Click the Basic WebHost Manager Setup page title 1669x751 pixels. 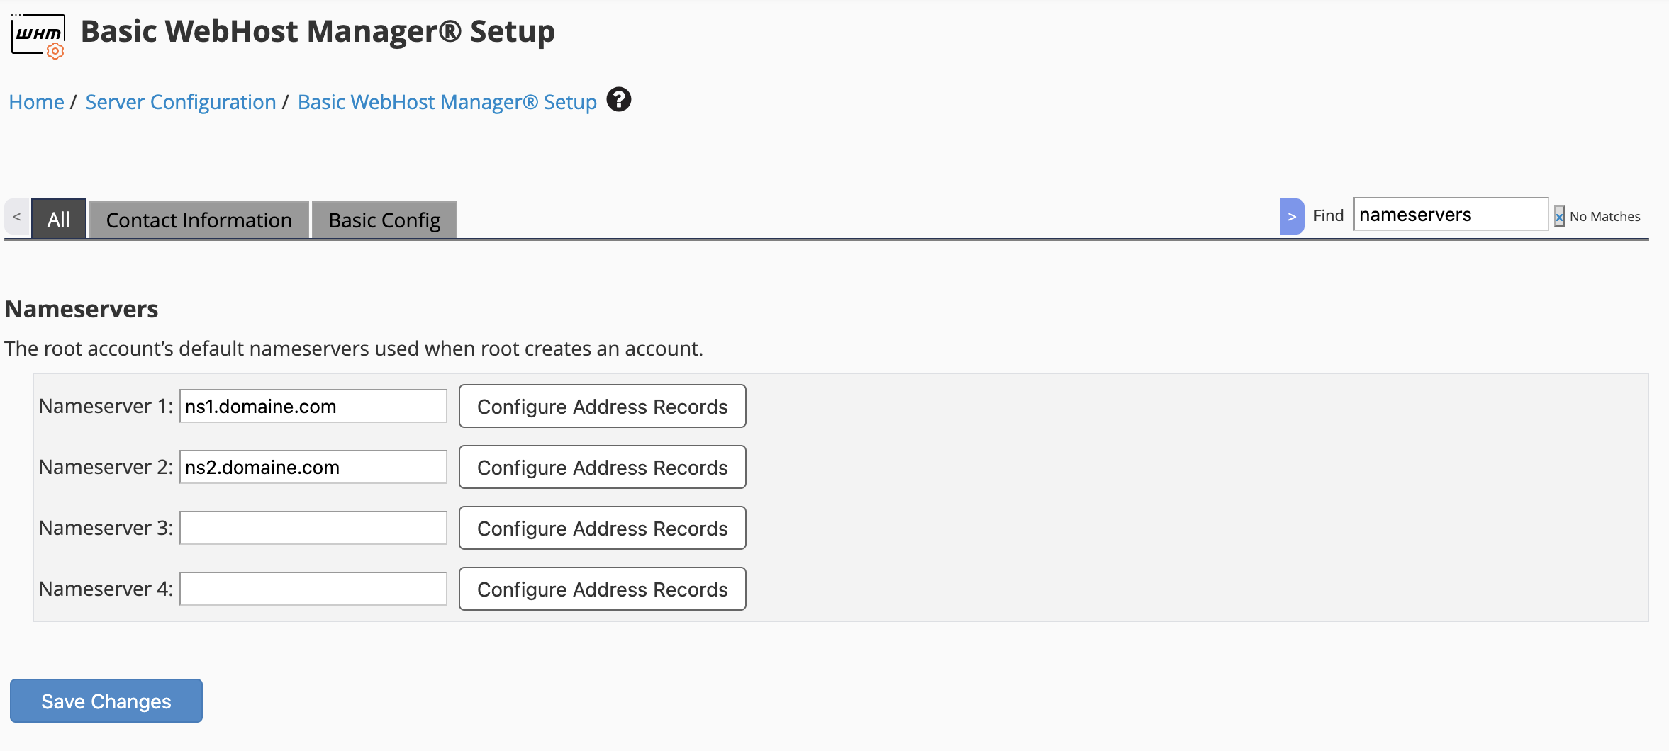[318, 31]
